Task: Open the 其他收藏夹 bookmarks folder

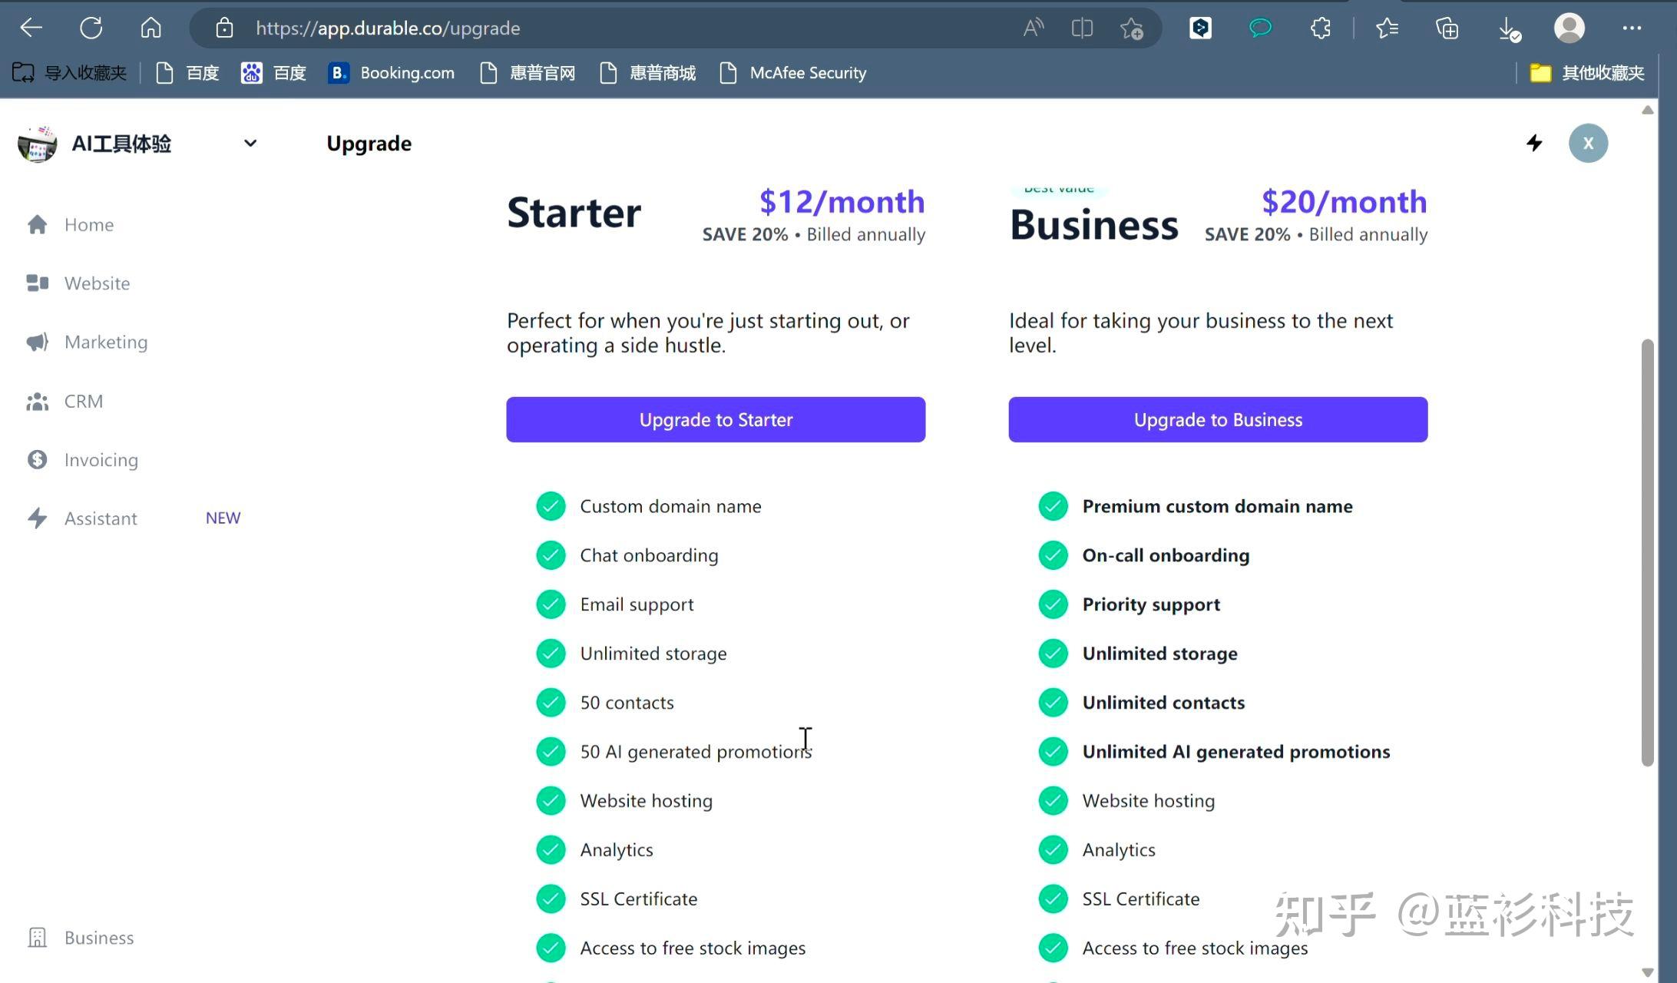Action: 1586,73
